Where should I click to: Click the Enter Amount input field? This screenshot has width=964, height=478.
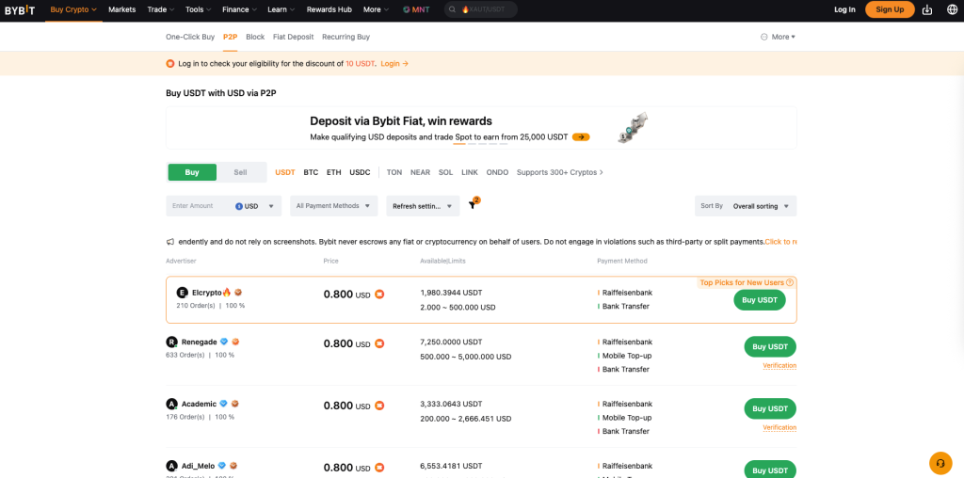pyautogui.click(x=199, y=206)
